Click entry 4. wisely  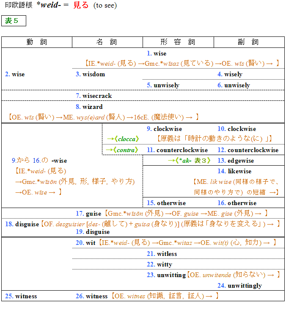pyautogui.click(x=230, y=74)
